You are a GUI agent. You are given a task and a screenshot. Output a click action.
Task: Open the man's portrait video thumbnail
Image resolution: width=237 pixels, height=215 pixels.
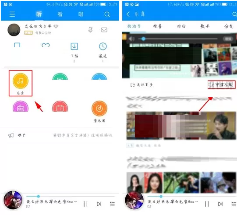pyautogui.click(x=221, y=126)
